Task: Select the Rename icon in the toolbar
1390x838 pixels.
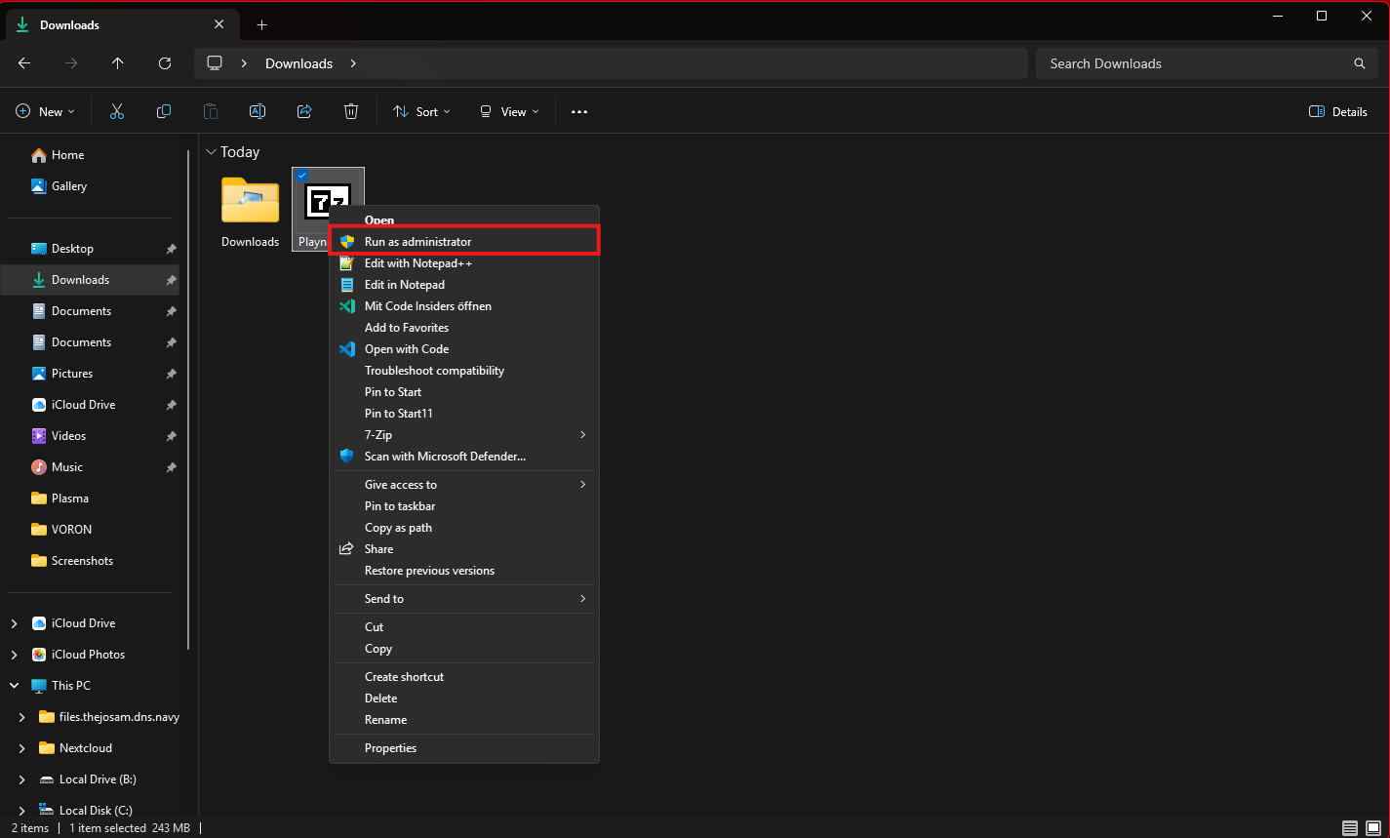Action: click(258, 110)
